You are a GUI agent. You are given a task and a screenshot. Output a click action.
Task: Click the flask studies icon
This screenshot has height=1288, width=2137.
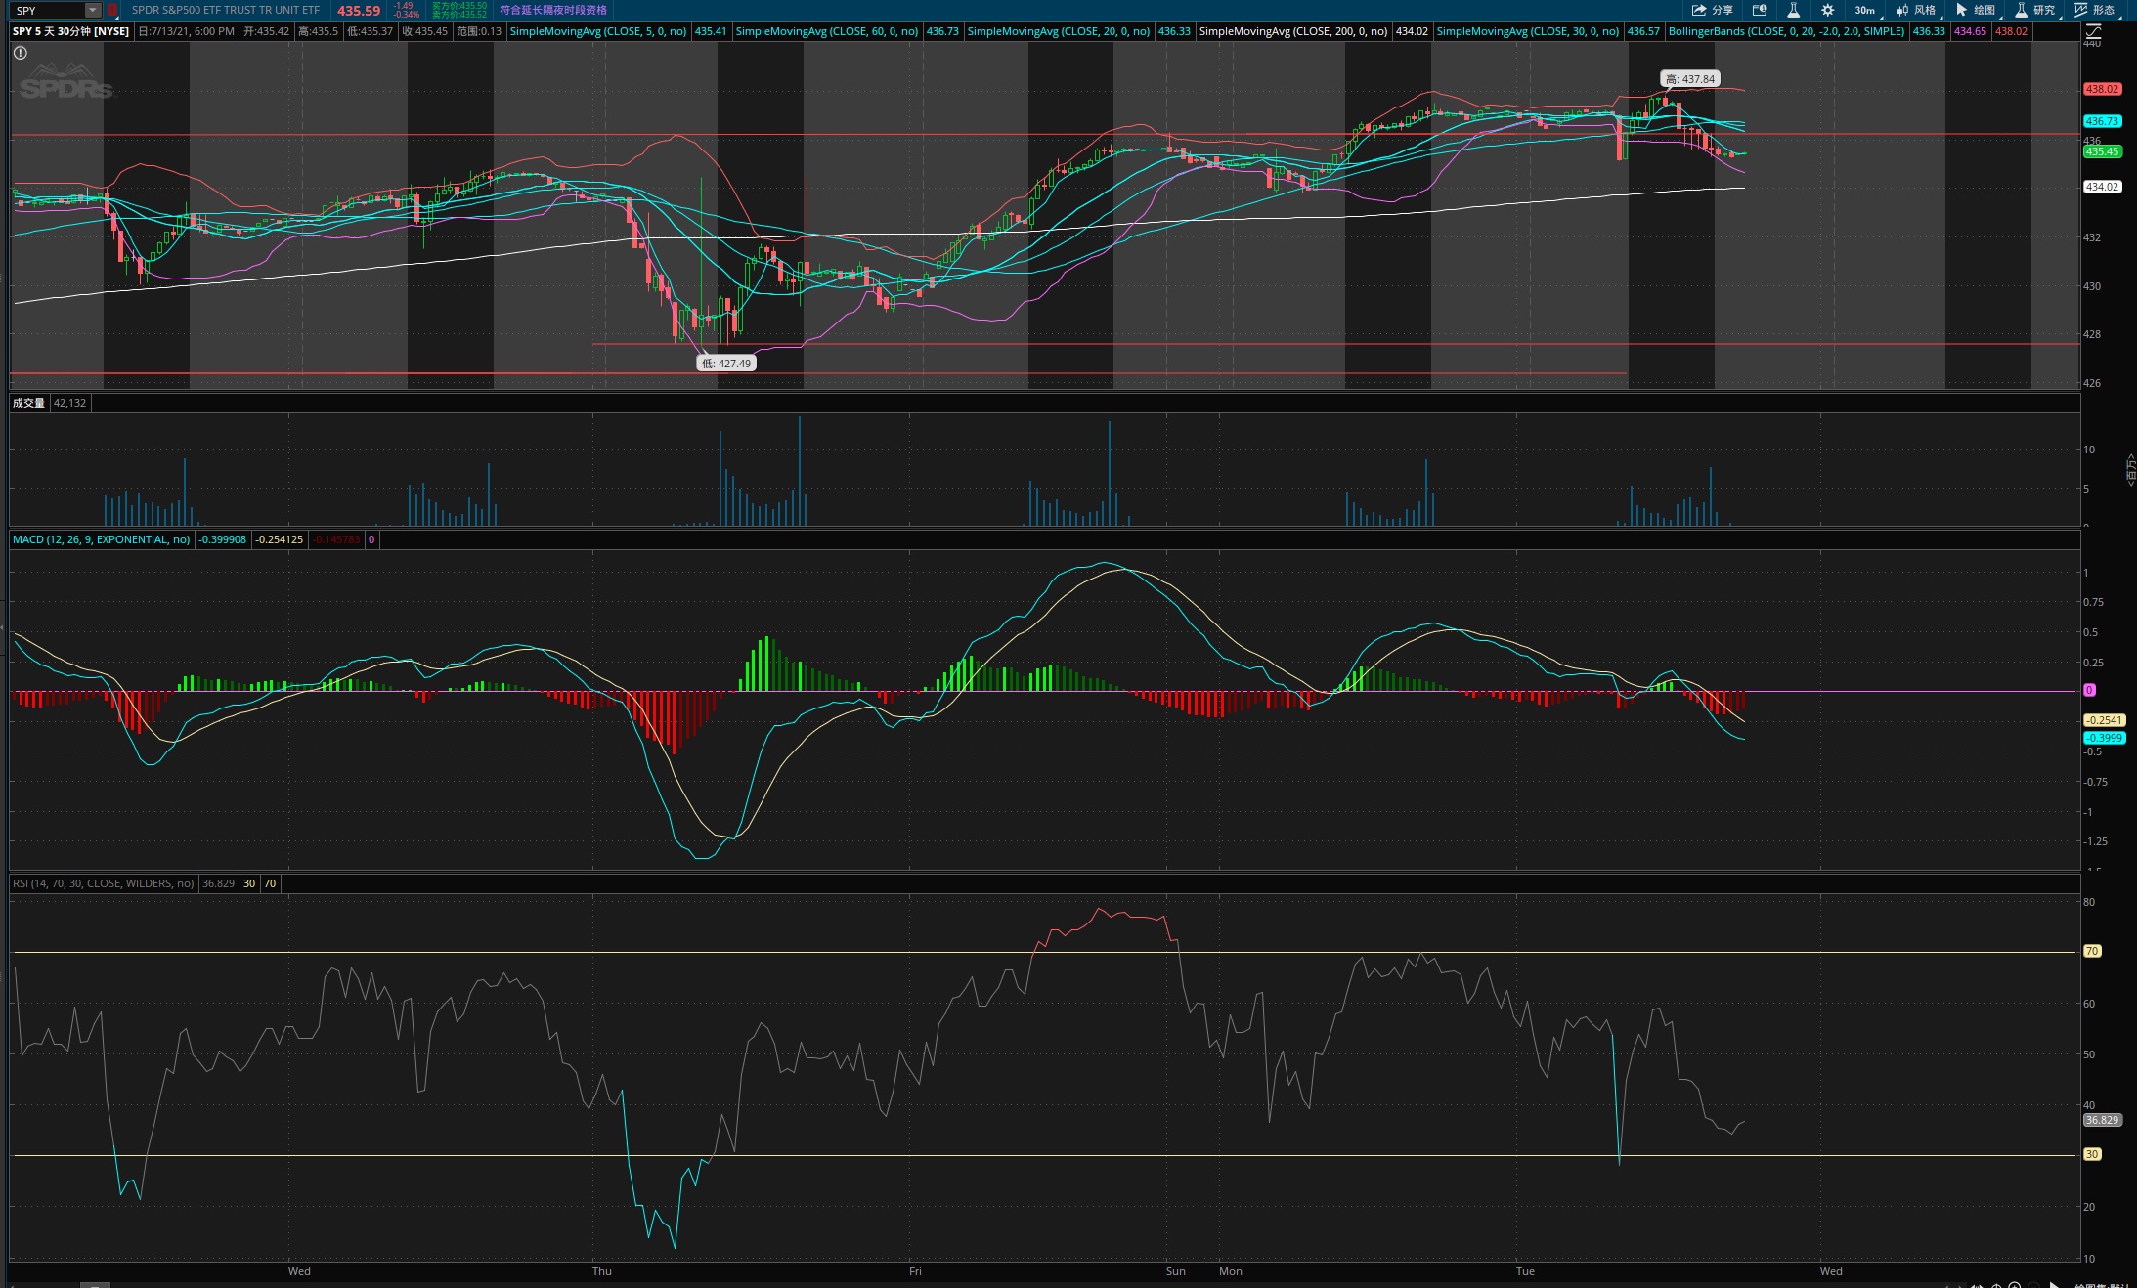(x=1794, y=10)
